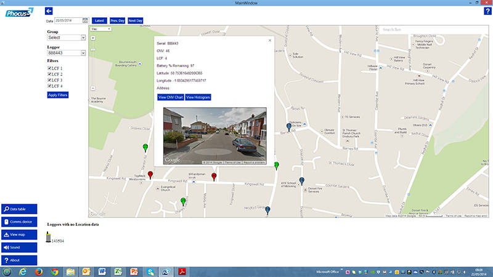493x277 pixels.
Task: Uncheck the LCF 1 filter
Action: point(49,68)
